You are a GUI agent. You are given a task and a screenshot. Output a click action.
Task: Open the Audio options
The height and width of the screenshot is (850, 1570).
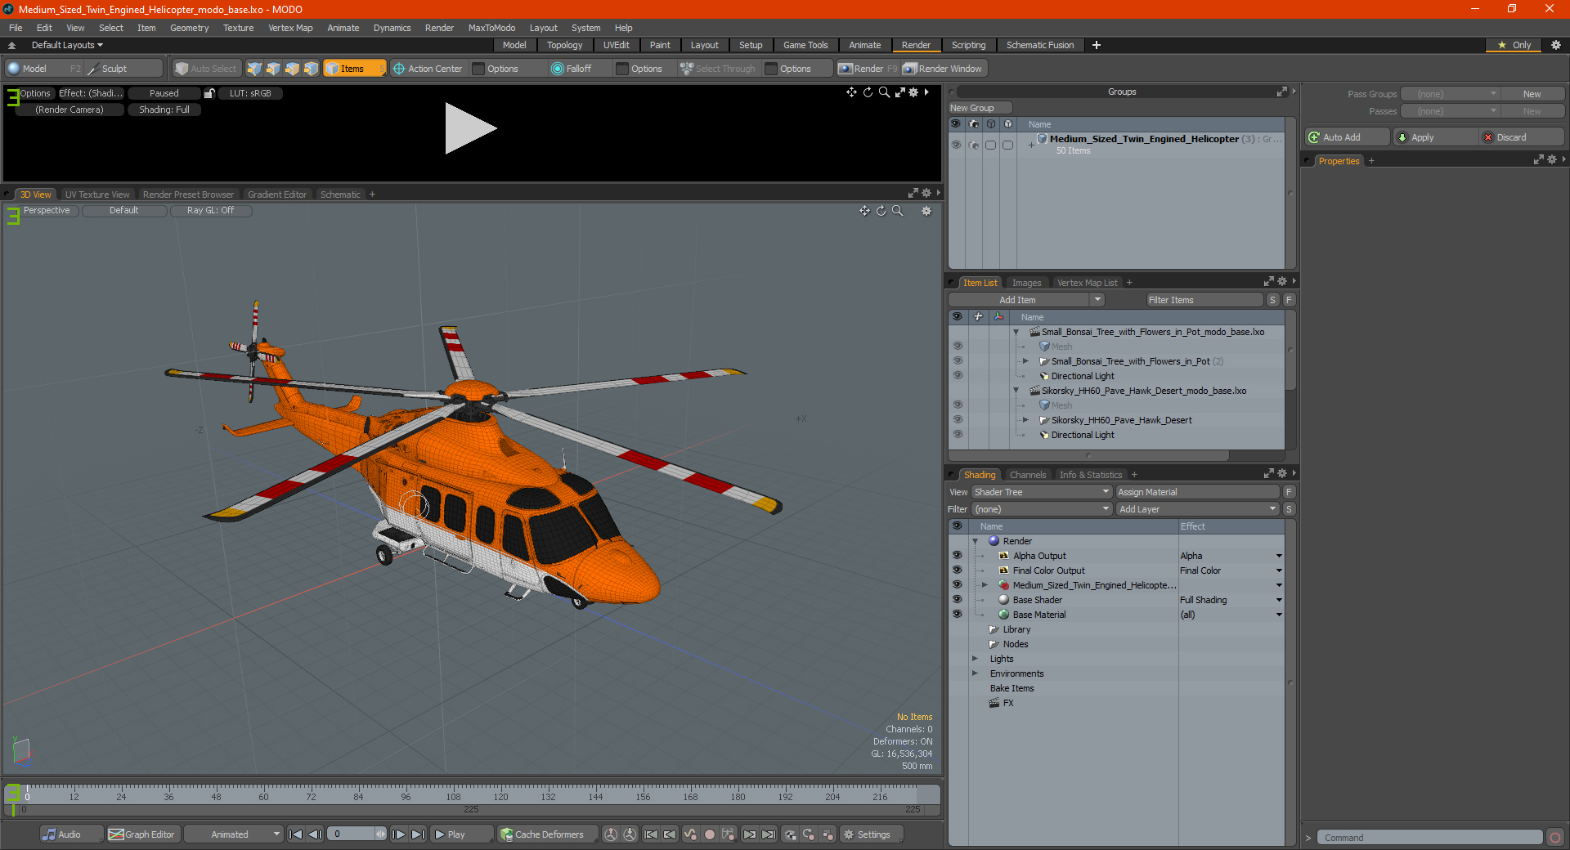click(71, 834)
